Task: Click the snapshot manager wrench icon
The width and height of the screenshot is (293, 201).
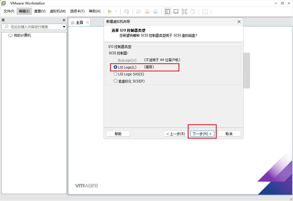Action: (155, 12)
